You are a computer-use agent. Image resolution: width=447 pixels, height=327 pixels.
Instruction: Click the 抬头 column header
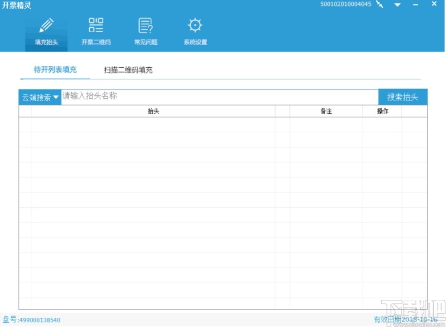click(x=154, y=111)
